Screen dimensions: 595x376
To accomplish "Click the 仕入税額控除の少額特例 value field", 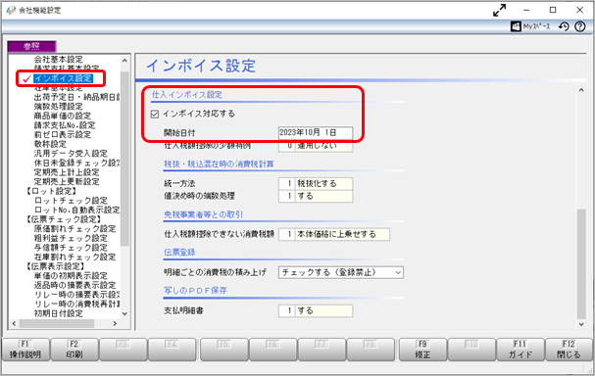I will [x=316, y=146].
